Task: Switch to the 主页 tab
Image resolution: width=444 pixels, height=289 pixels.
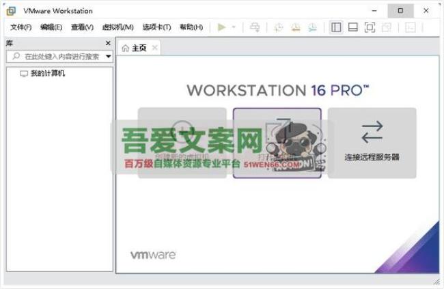Action: click(139, 48)
